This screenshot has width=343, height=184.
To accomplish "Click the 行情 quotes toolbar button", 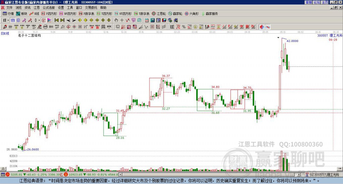I will coord(8,13).
